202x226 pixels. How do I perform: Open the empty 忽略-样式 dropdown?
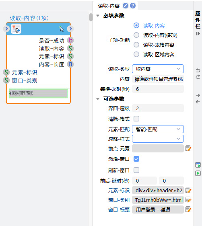point(158,139)
